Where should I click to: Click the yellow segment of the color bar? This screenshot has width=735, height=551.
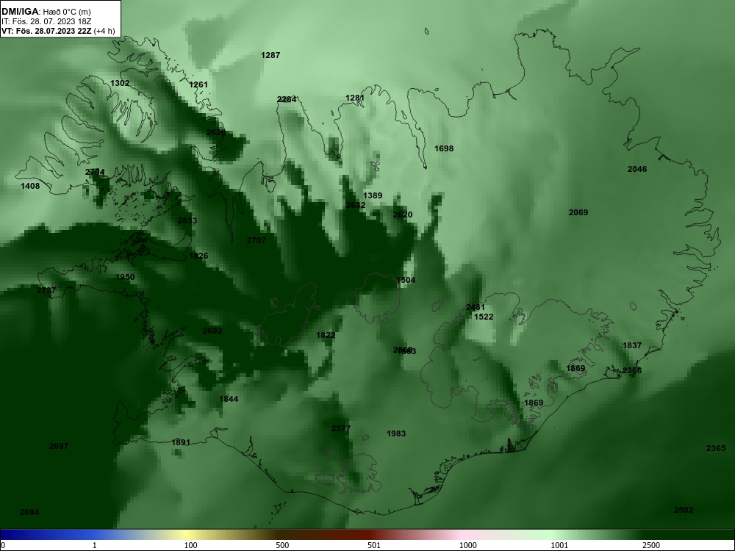pyautogui.click(x=187, y=535)
